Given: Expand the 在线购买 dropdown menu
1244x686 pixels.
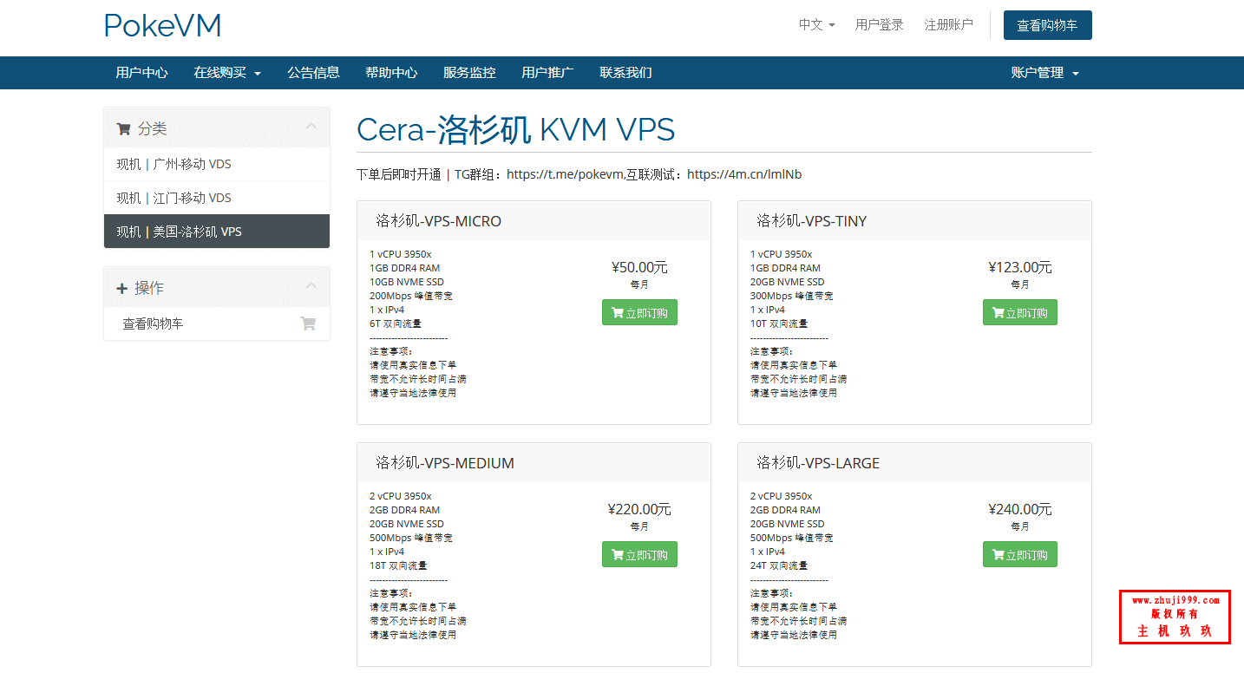Looking at the screenshot, I should coord(227,73).
